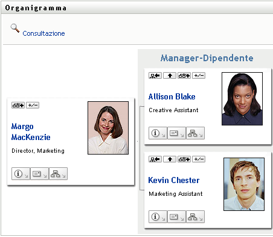The height and width of the screenshot is (237, 273).
Task: Expand relationship icon on Margo MacKenzie's card
Action: [18, 105]
